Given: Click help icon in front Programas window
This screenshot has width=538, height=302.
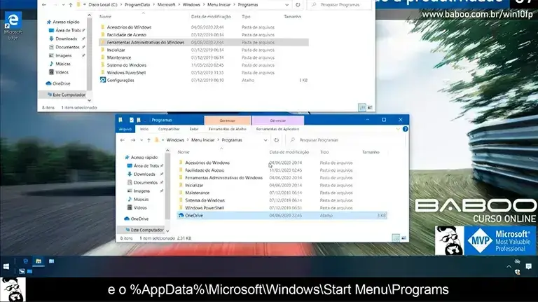Looking at the screenshot, I should click(x=405, y=129).
